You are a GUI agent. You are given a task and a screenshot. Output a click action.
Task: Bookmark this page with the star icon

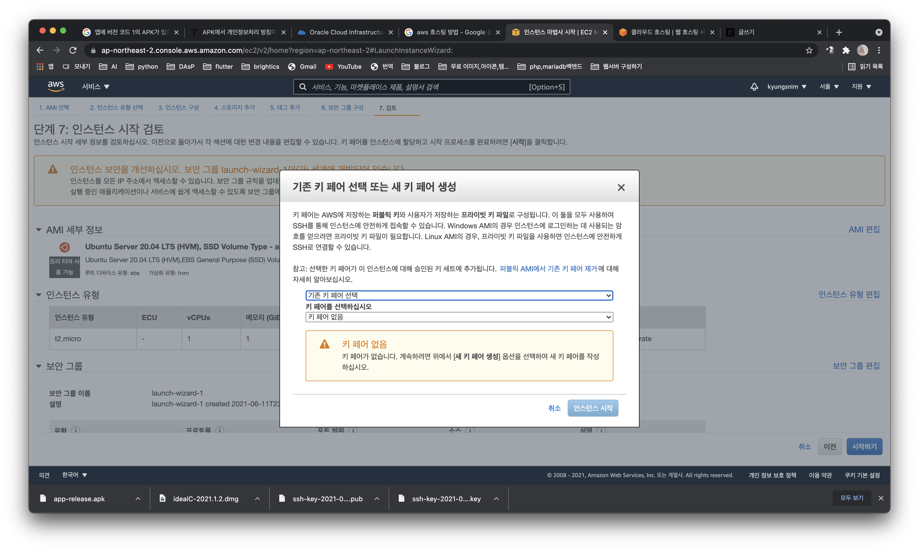pos(809,51)
